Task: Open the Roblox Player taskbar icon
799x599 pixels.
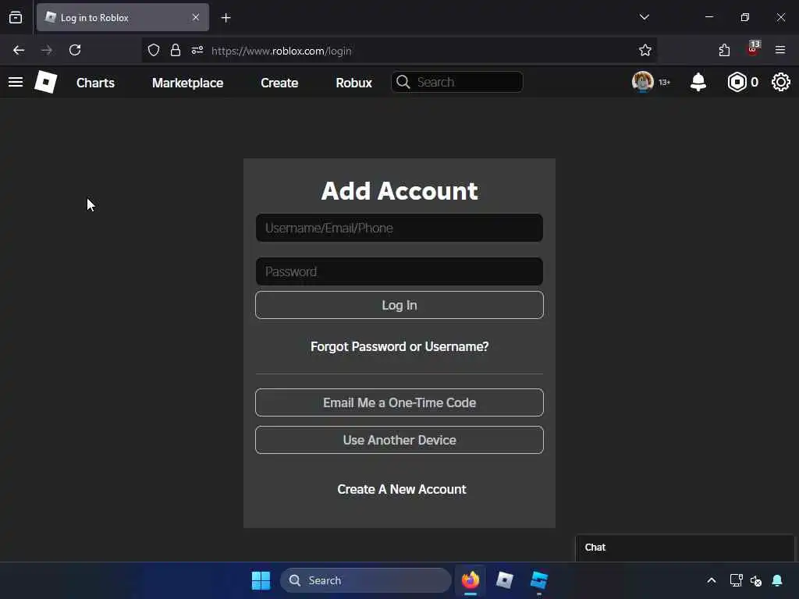Action: click(x=505, y=580)
